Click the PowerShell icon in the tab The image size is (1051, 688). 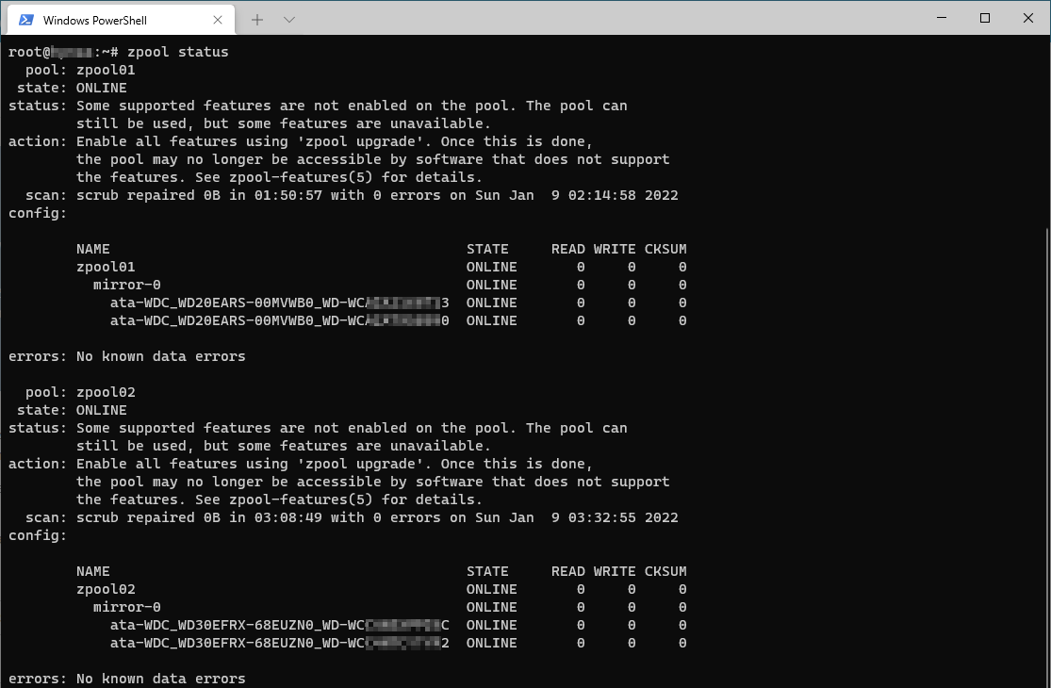pos(25,20)
